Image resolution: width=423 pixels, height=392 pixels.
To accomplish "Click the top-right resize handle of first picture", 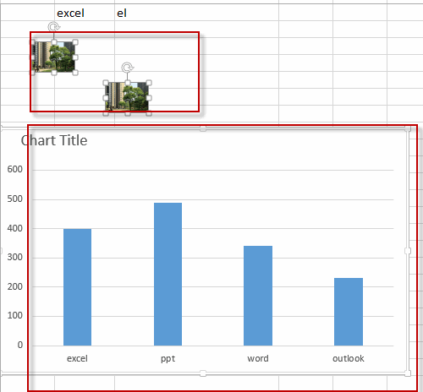I will [x=75, y=42].
